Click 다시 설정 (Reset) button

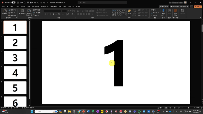(37, 13)
